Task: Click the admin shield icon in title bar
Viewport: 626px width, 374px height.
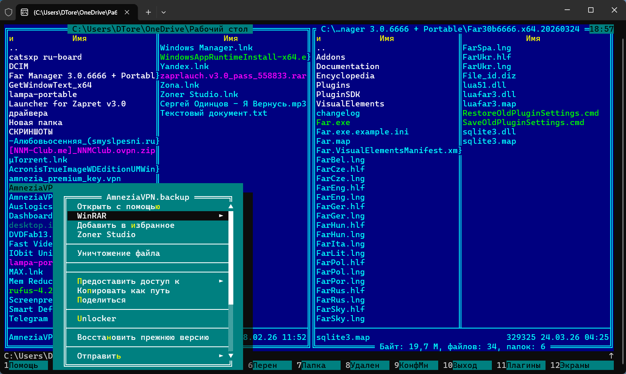Action: pyautogui.click(x=9, y=12)
